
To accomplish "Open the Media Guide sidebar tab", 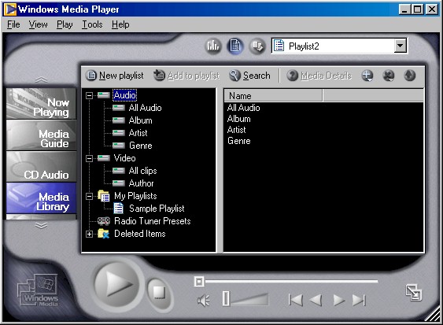I will tap(41, 135).
